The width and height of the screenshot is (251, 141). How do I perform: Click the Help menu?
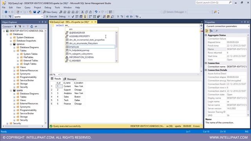tap(78, 7)
